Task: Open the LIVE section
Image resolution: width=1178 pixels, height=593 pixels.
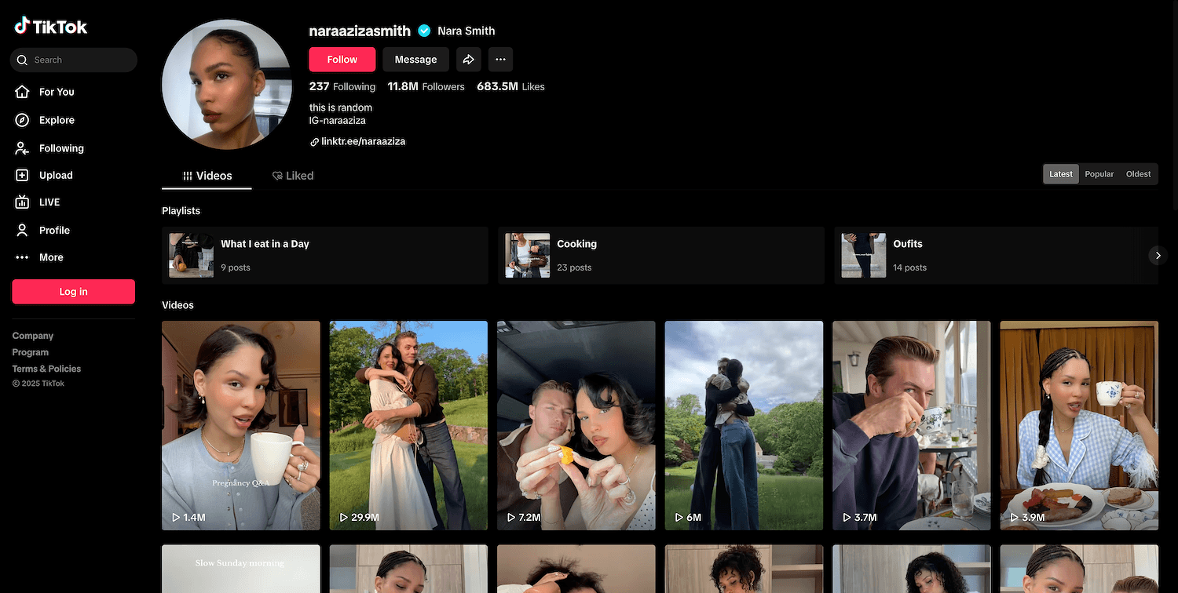Action: (49, 202)
